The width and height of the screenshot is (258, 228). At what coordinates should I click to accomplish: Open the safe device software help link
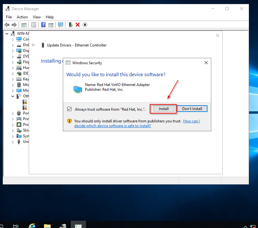coord(137,123)
